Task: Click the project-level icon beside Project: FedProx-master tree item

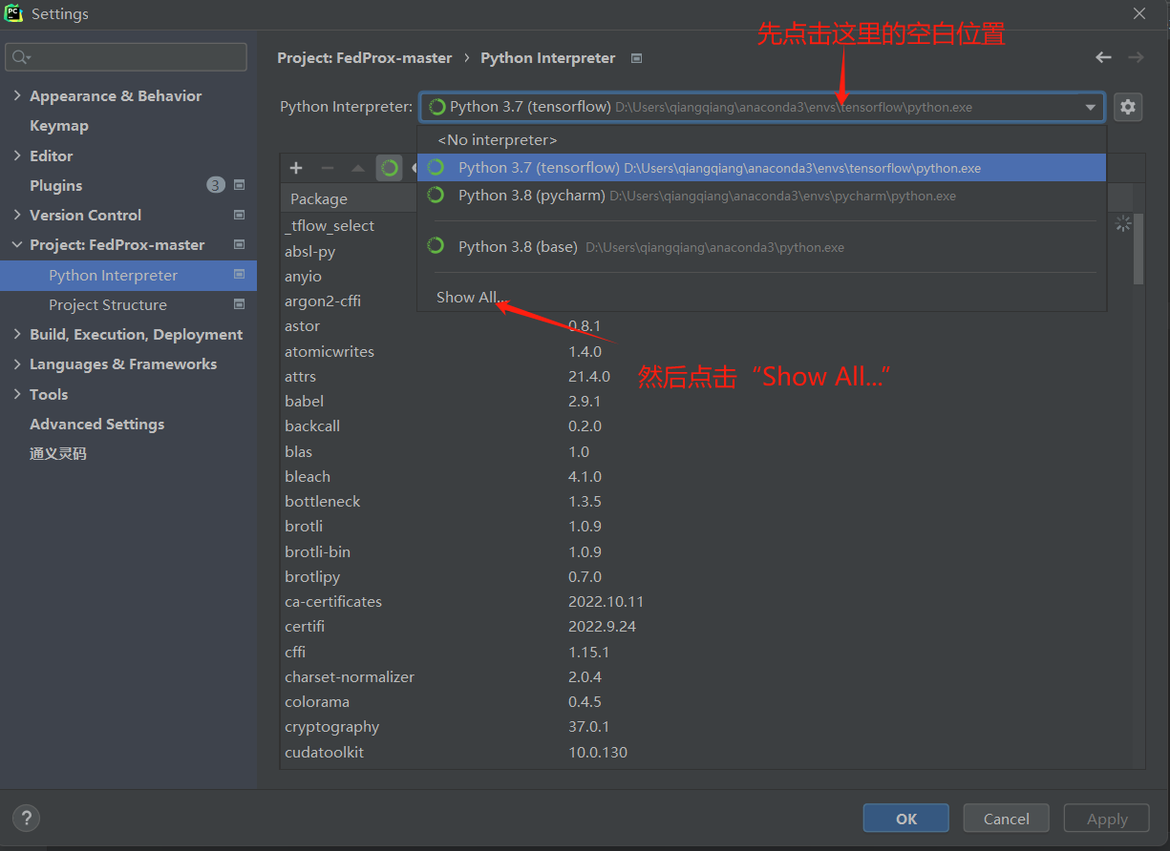Action: [x=240, y=244]
